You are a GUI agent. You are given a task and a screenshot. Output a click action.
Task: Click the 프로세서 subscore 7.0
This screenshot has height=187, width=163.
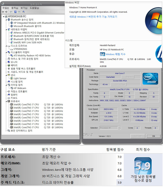point(120,157)
